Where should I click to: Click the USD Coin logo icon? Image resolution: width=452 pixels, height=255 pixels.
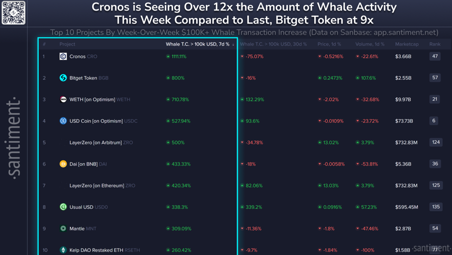click(63, 121)
